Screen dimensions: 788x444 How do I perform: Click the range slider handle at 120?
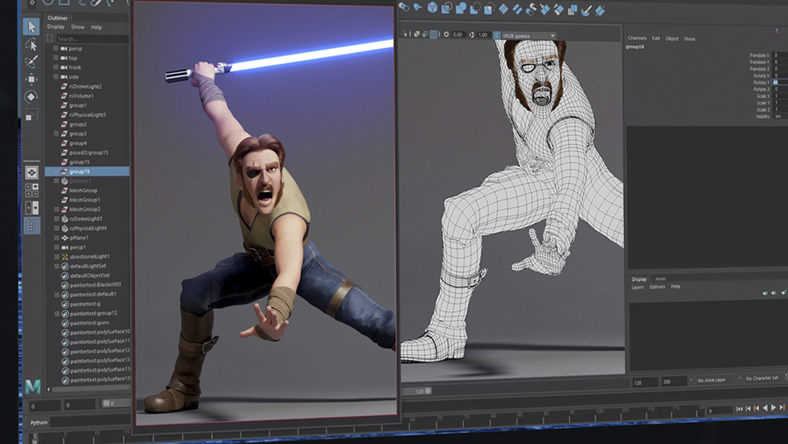pyautogui.click(x=428, y=391)
